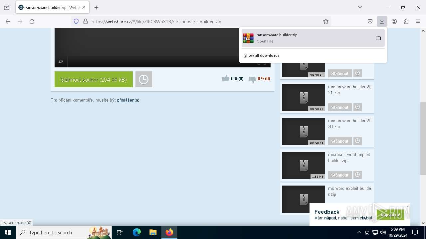Viewport: 426px width, 239px height.
Task: Toggle the downloads panel button
Action: (x=382, y=21)
